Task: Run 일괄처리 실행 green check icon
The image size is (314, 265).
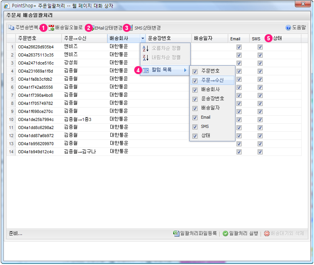Action: pyautogui.click(x=225, y=233)
